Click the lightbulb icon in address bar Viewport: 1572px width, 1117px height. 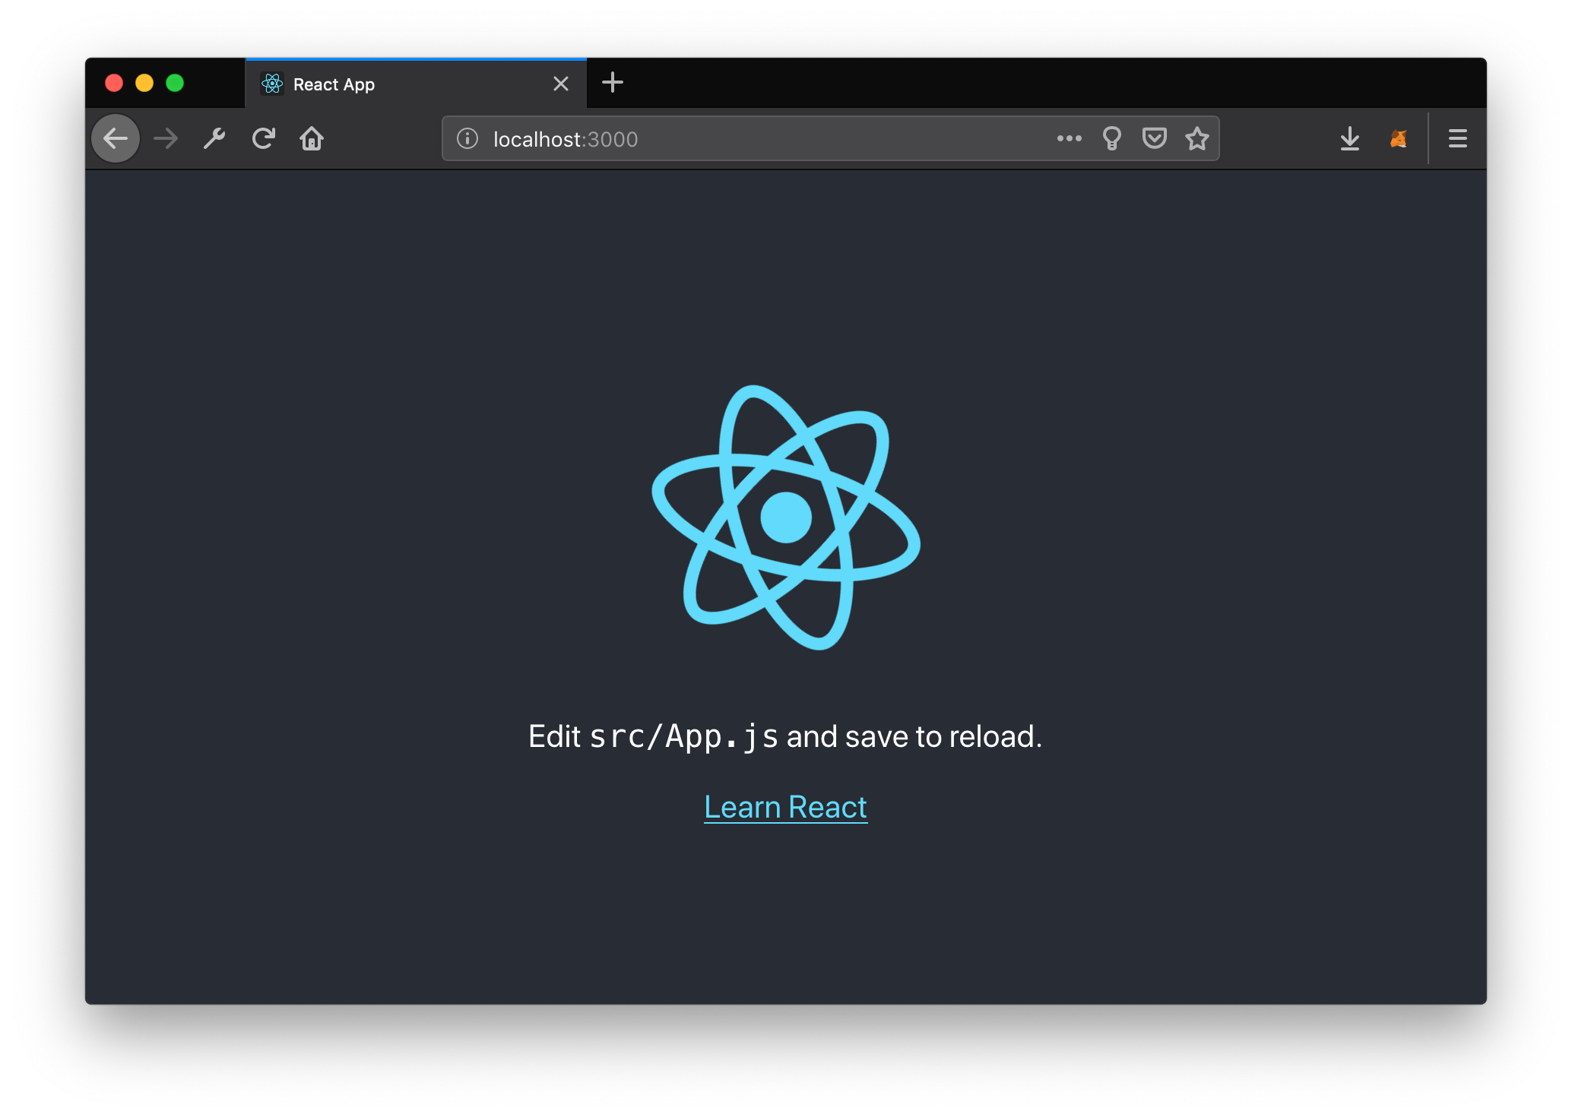[x=1112, y=138]
